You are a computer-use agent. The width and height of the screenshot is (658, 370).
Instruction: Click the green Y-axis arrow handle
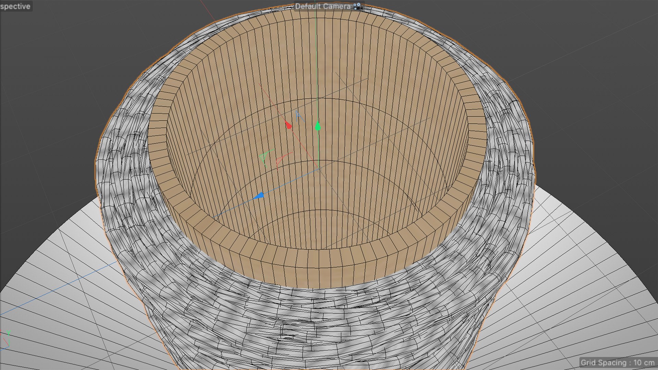tap(318, 126)
